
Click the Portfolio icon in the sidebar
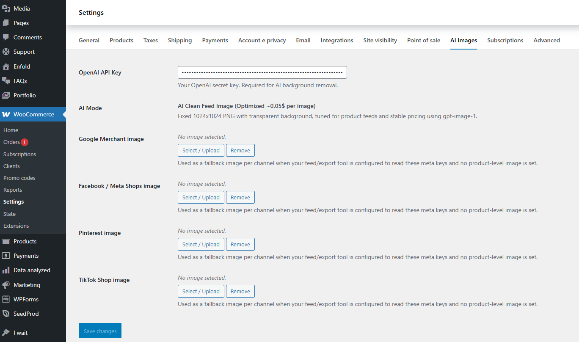pos(6,95)
